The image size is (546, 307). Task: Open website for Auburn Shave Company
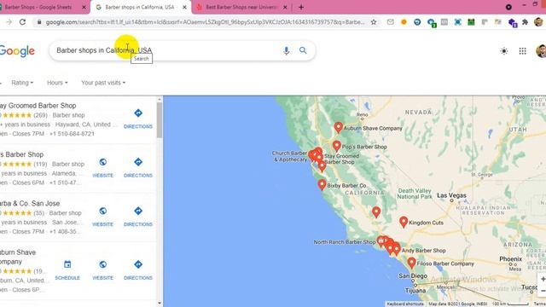point(102,270)
